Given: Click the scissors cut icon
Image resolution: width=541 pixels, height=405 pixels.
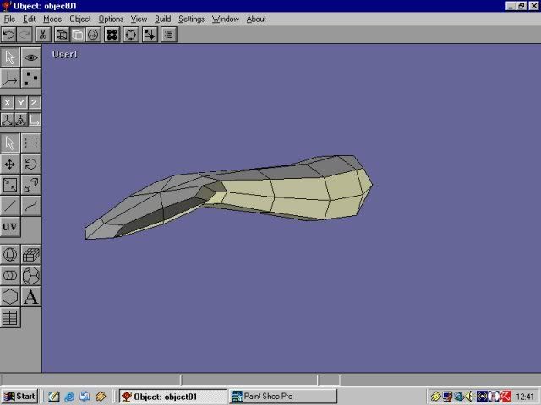Looking at the screenshot, I should (x=42, y=35).
